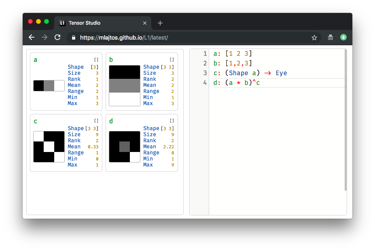Go back to the previous page
375x251 pixels.
(x=32, y=37)
